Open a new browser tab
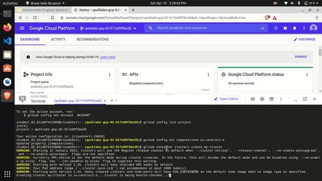This screenshot has width=322, height=181. pyautogui.click(x=133, y=10)
